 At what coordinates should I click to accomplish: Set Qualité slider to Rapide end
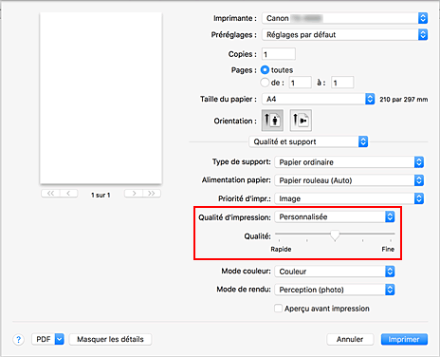279,235
